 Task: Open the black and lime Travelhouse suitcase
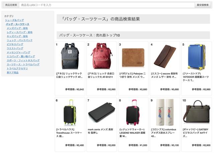(70, 112)
